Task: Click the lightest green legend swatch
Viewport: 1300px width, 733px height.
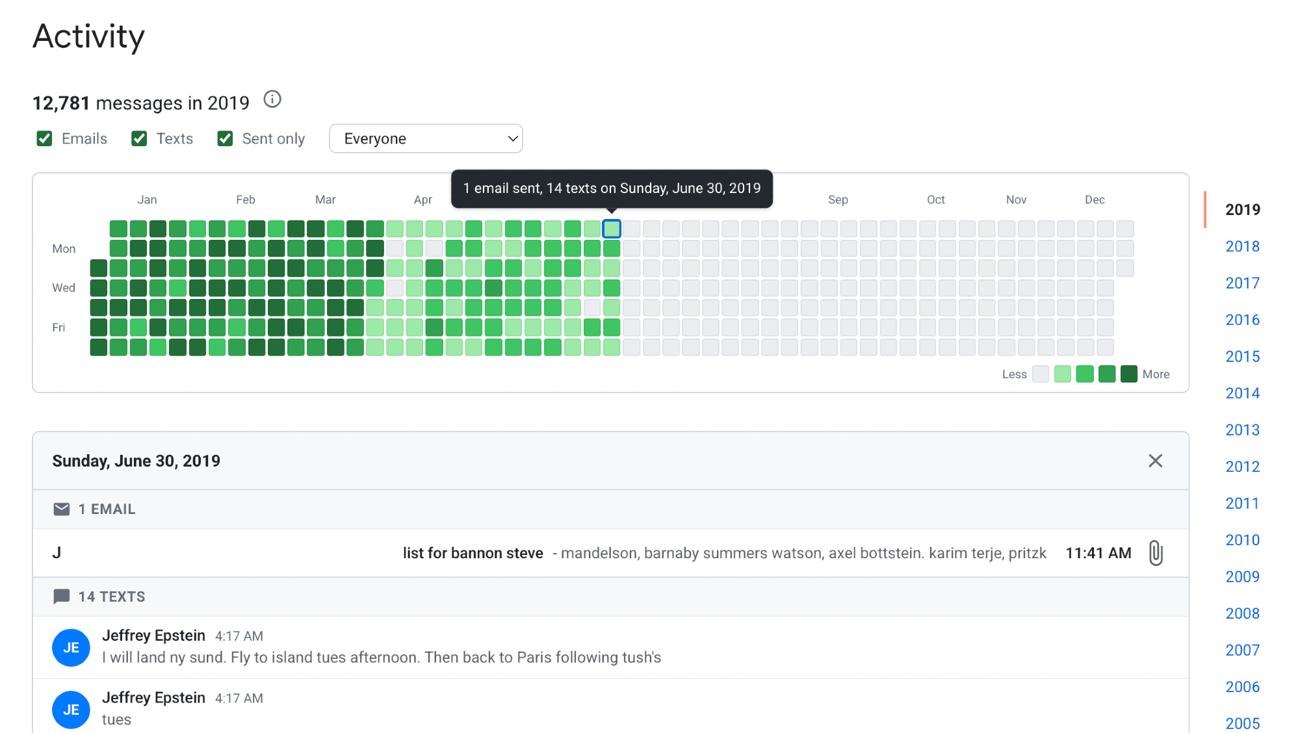Action: coord(1062,374)
